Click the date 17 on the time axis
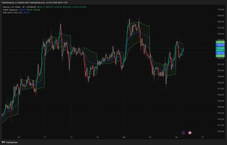Viewport: 227px width, 145px height. coord(202,137)
